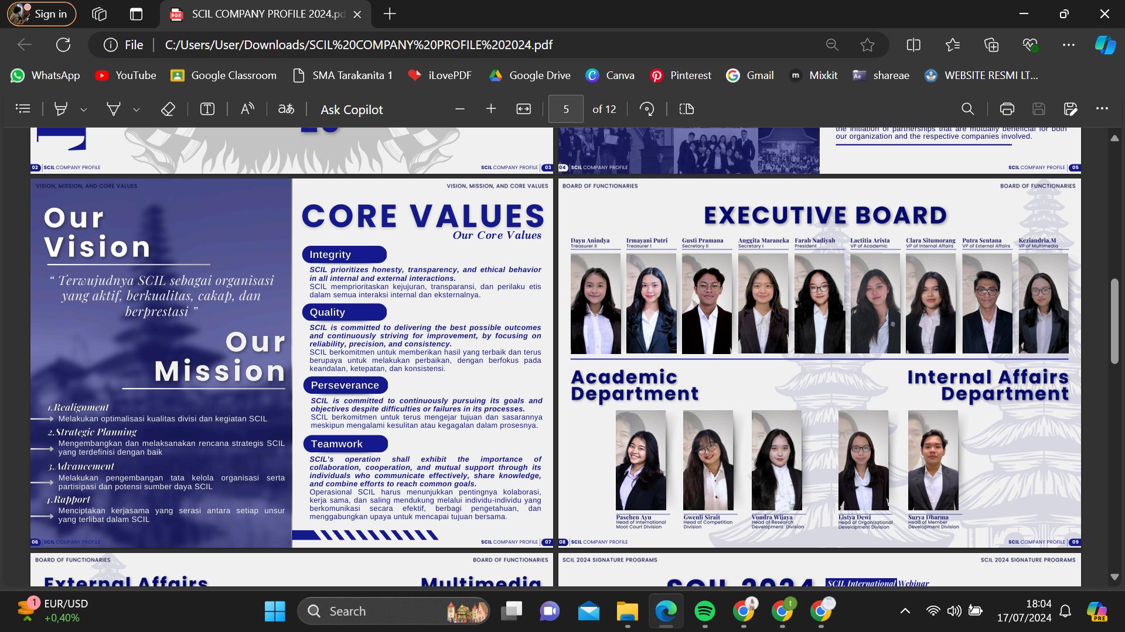Select the Draw pen tool
Screen dimensions: 1125x632
[113, 109]
